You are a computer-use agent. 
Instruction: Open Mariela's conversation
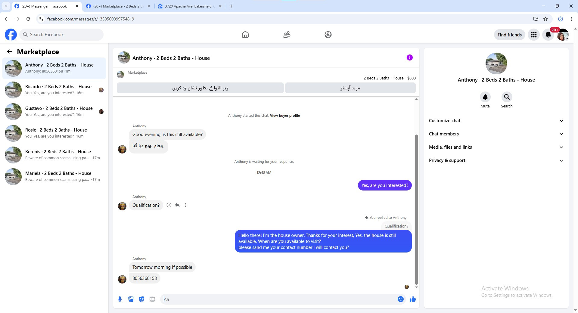click(54, 177)
